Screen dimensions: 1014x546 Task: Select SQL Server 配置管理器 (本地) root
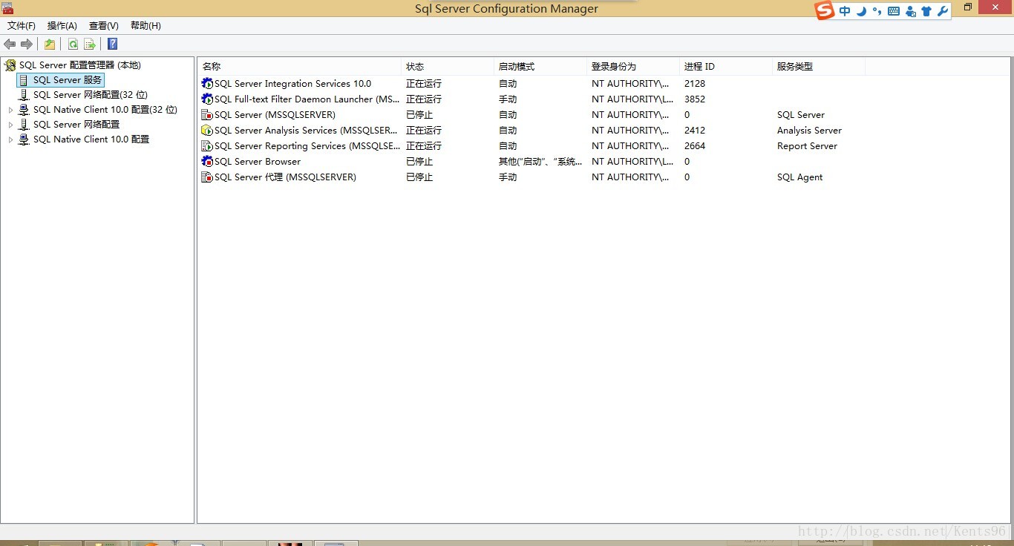tap(80, 65)
